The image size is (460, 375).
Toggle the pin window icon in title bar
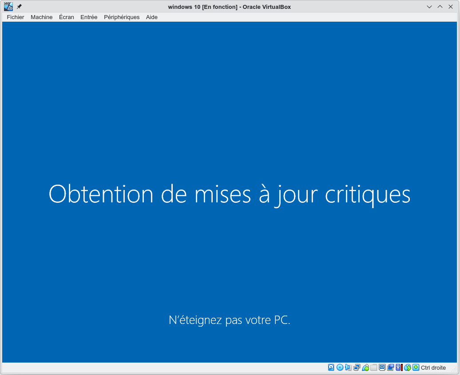19,7
